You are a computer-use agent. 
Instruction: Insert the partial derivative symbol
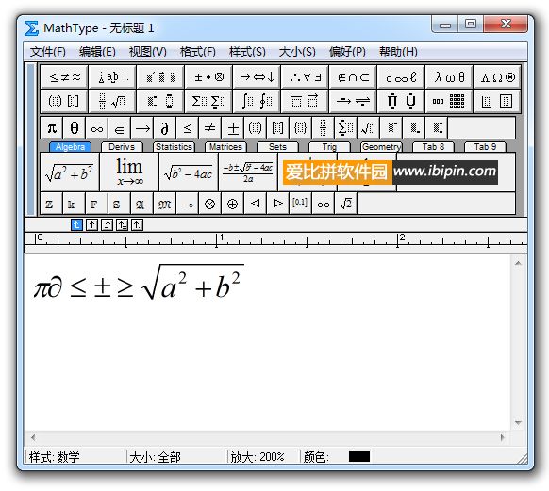coord(164,128)
